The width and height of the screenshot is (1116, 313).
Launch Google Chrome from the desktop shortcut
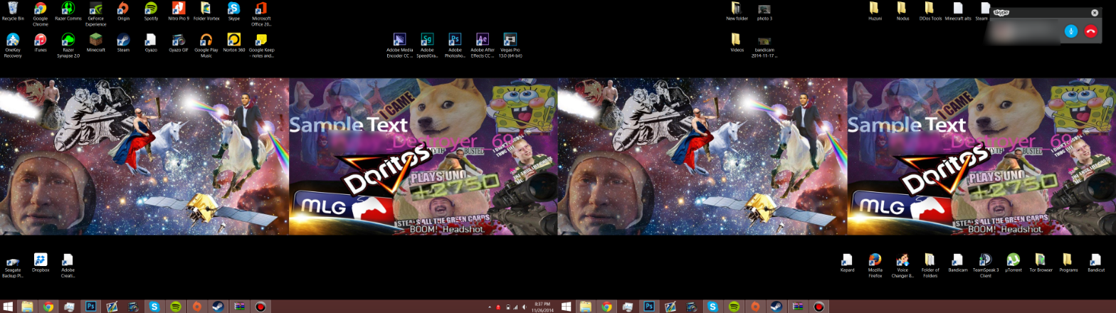(x=41, y=14)
